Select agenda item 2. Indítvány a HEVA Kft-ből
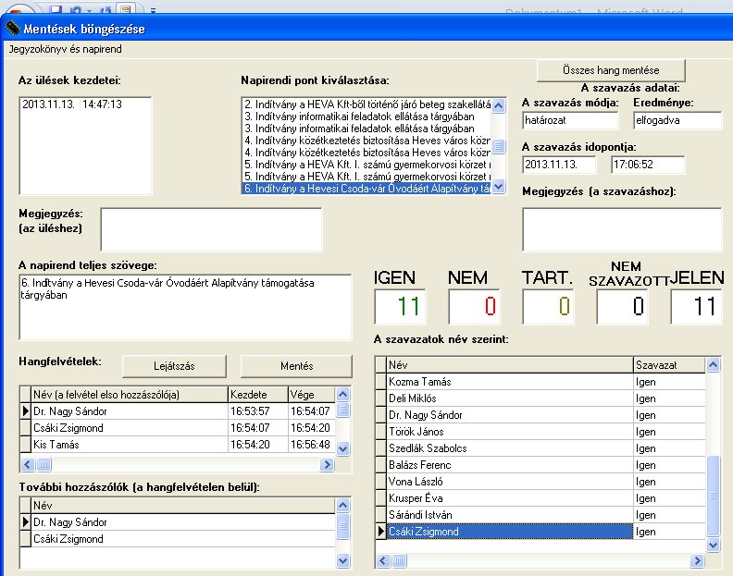This screenshot has height=576, width=733. tap(367, 104)
